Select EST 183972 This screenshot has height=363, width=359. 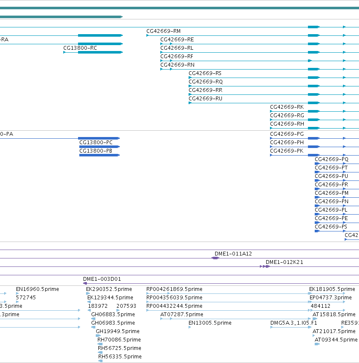[x=98, y=306]
